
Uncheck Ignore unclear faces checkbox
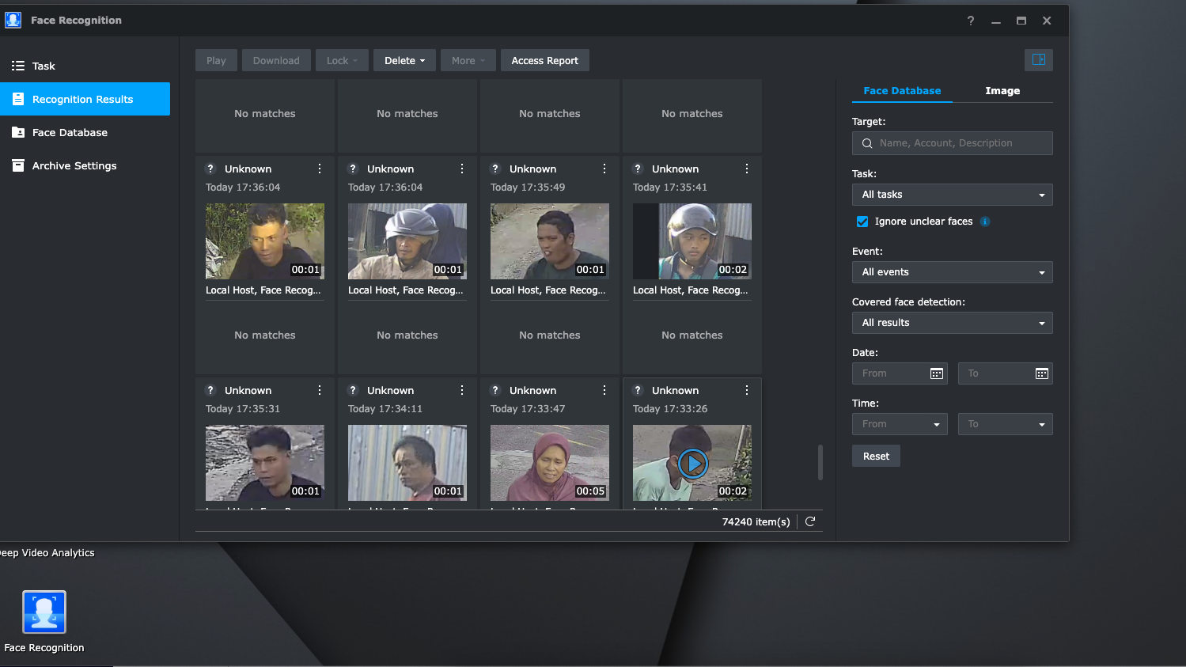pyautogui.click(x=862, y=222)
